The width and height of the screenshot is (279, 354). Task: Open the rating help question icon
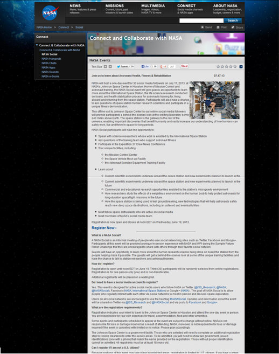coord(241,67)
